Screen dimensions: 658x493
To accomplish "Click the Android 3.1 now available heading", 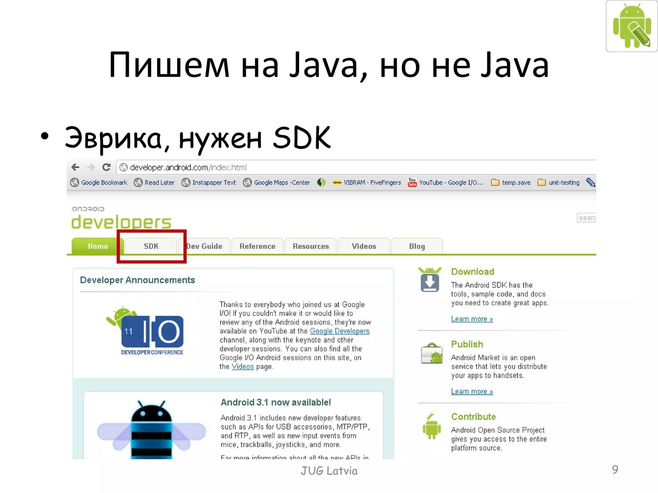I will pyautogui.click(x=276, y=402).
